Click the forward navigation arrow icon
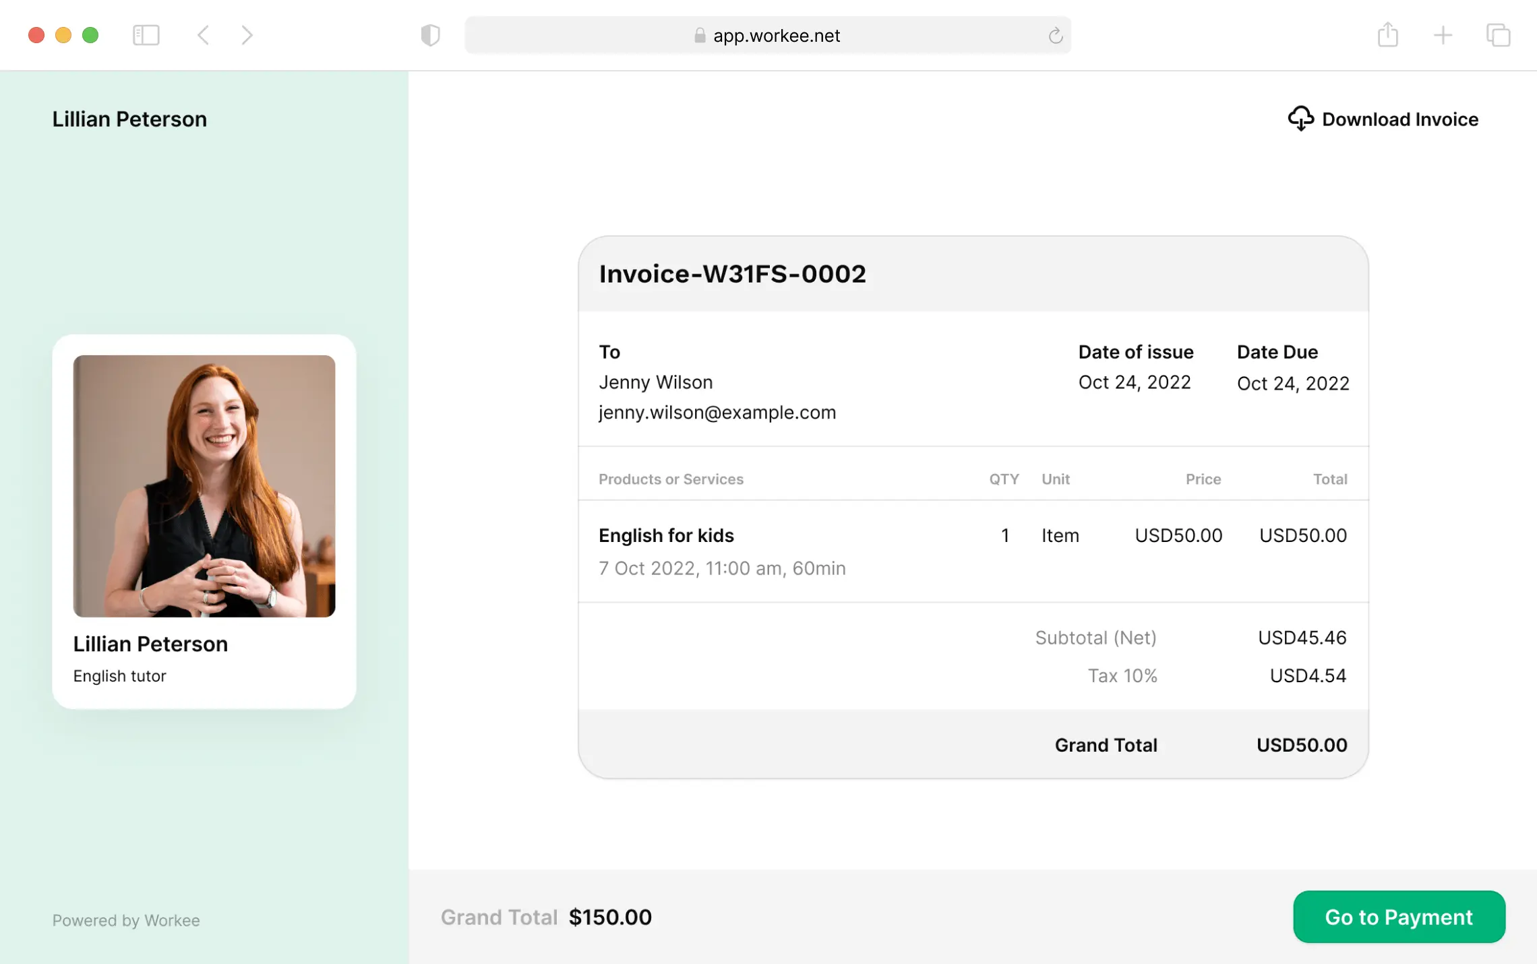The width and height of the screenshot is (1537, 964). [247, 34]
